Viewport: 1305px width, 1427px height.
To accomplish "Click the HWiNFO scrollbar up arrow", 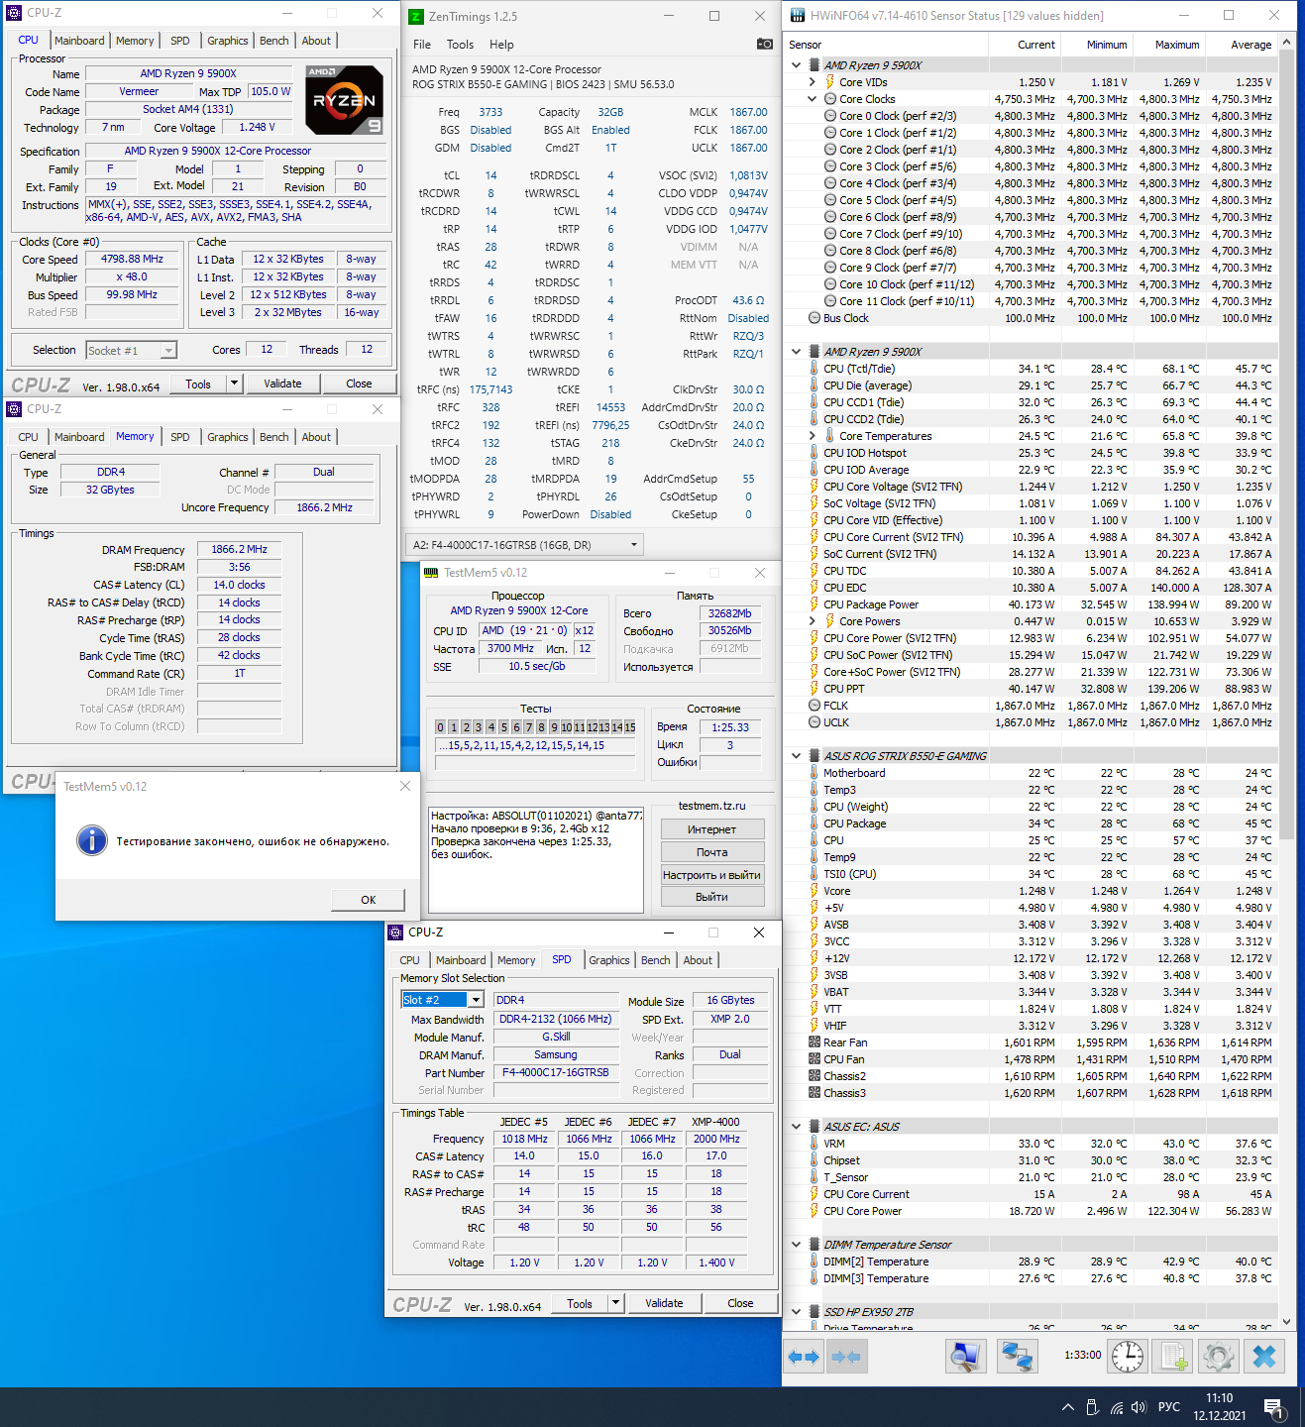I will 1286,44.
